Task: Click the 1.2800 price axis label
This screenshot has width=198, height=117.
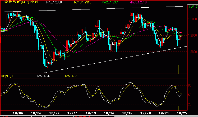Action: tap(192, 52)
